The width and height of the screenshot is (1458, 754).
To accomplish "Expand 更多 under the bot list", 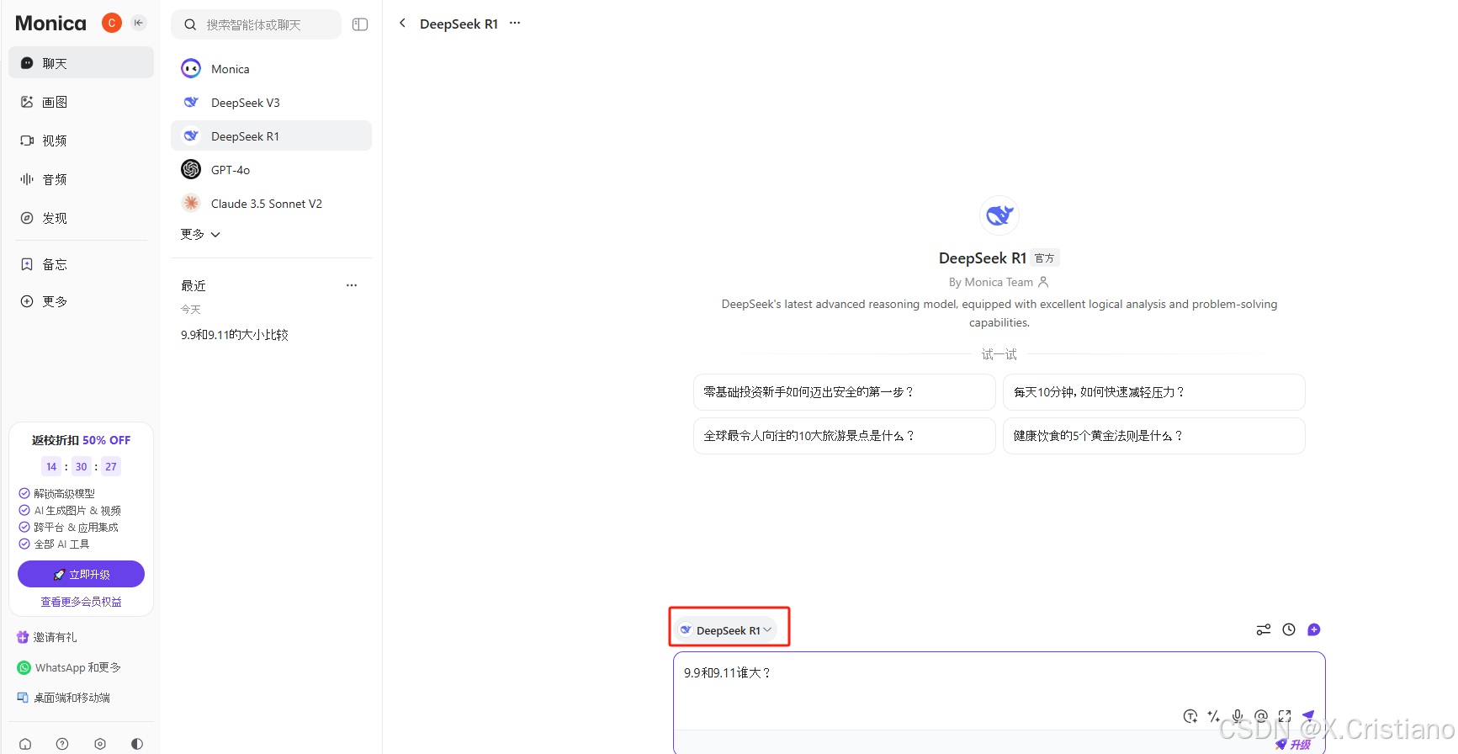I will tap(200, 234).
